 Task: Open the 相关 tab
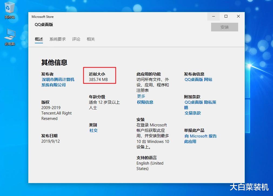point(91,39)
